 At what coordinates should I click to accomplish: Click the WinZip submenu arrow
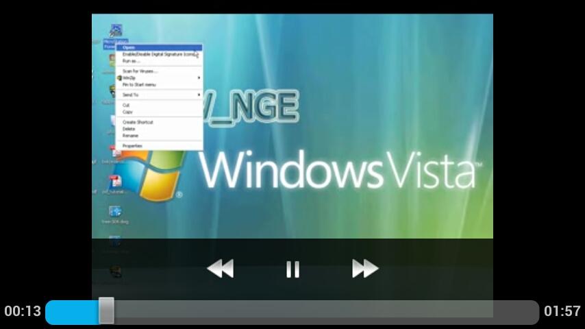(199, 77)
